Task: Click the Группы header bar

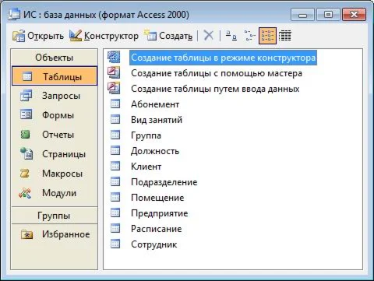Action: click(55, 216)
